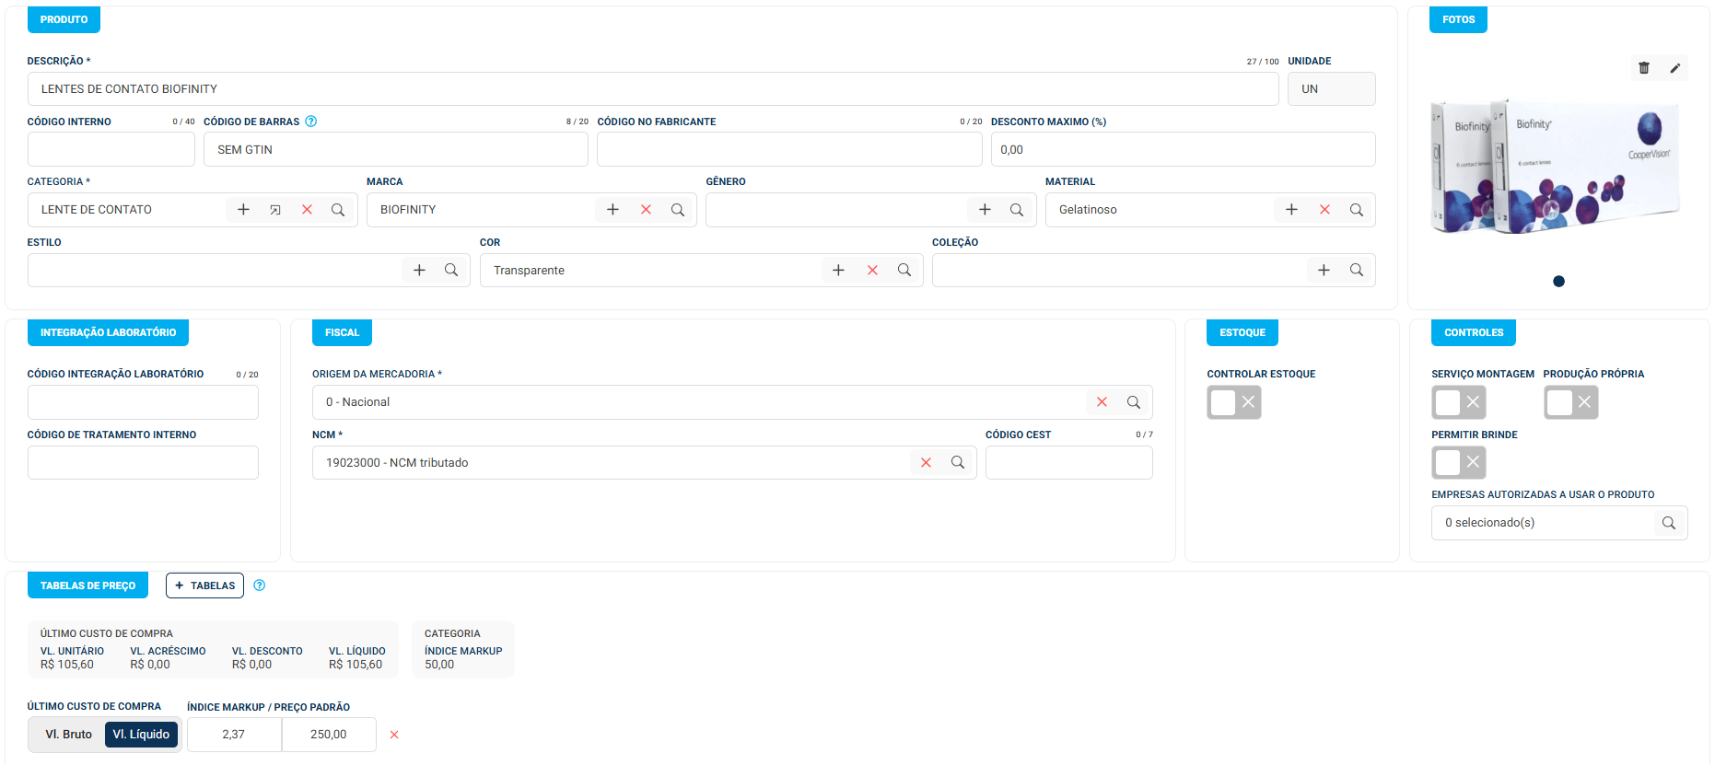
Task: Open help icon next to Tabelas button
Action: coord(260,585)
